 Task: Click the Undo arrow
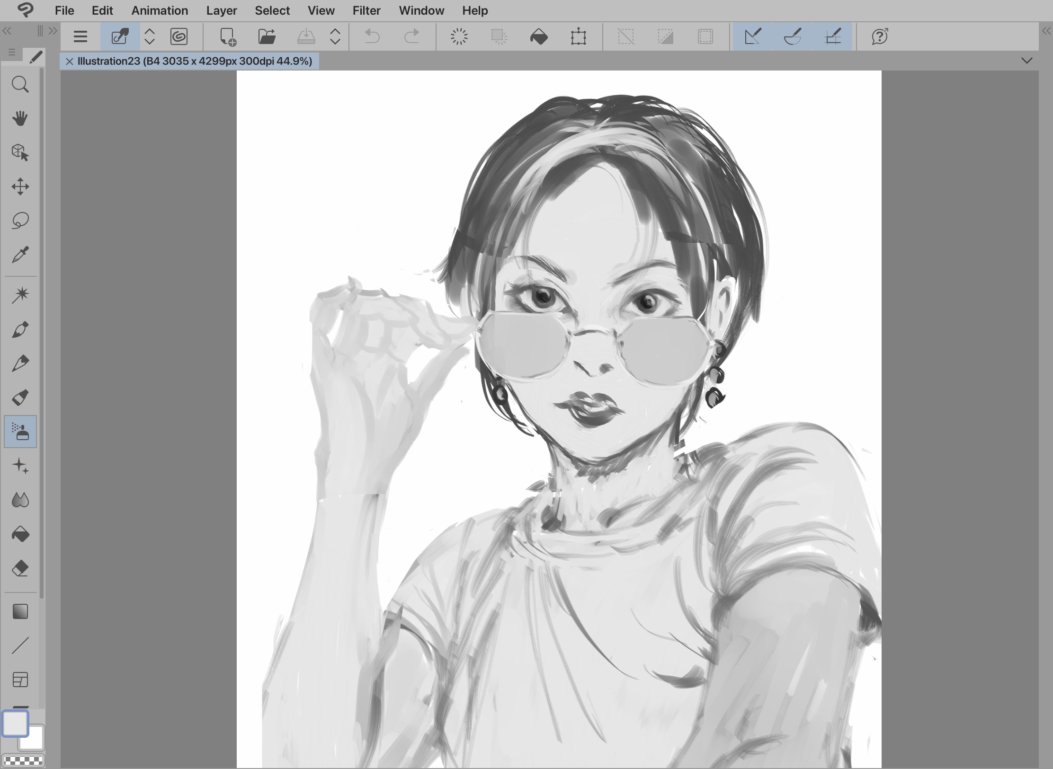372,36
